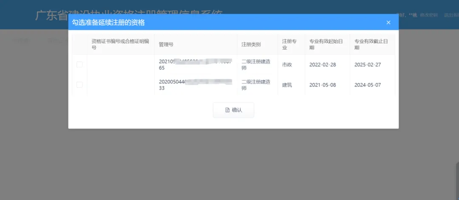Close the dialog with the X icon
Viewport: 459px width, 200px height.
coord(388,22)
